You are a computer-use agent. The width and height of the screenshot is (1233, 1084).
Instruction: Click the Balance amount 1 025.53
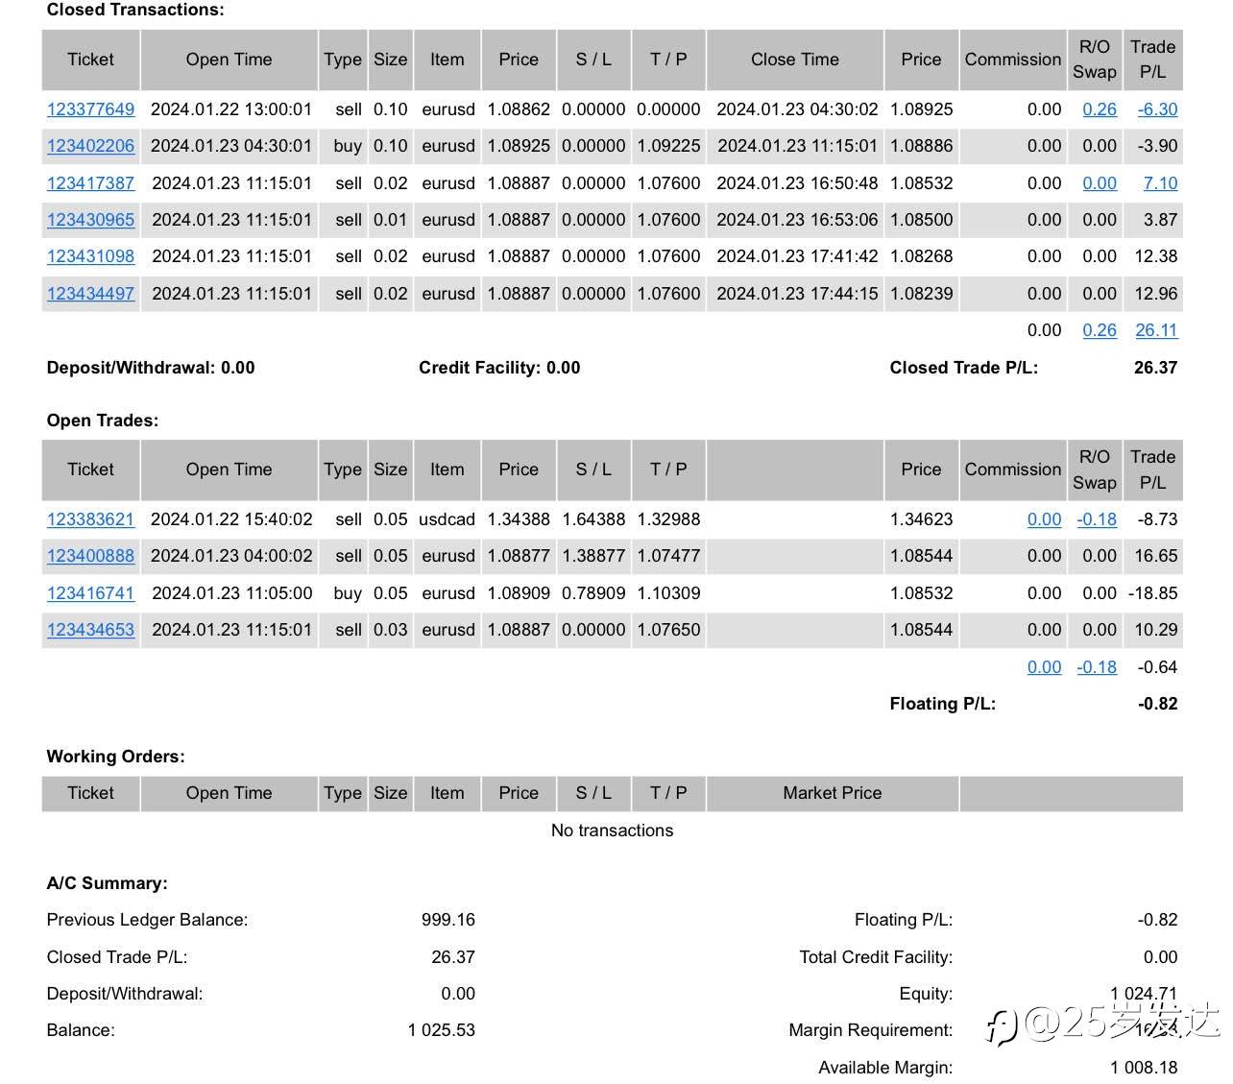441,1030
